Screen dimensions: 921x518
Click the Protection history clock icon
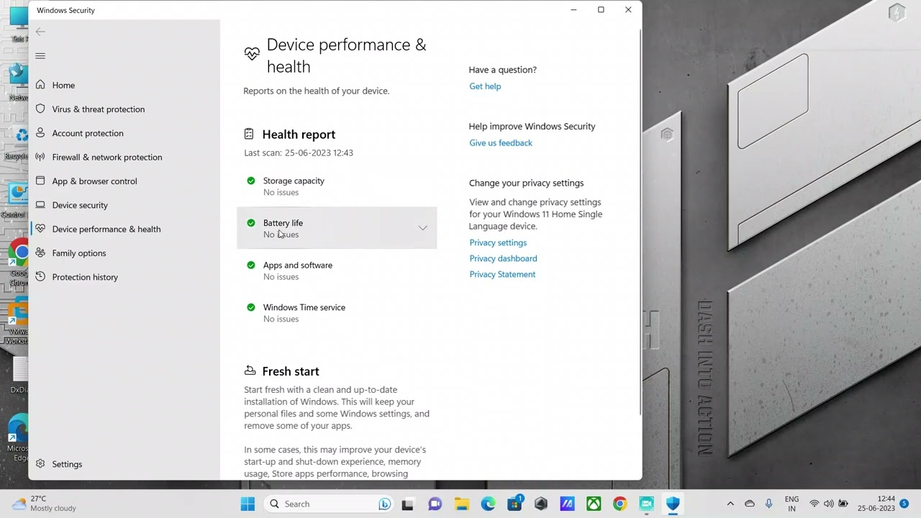40,277
